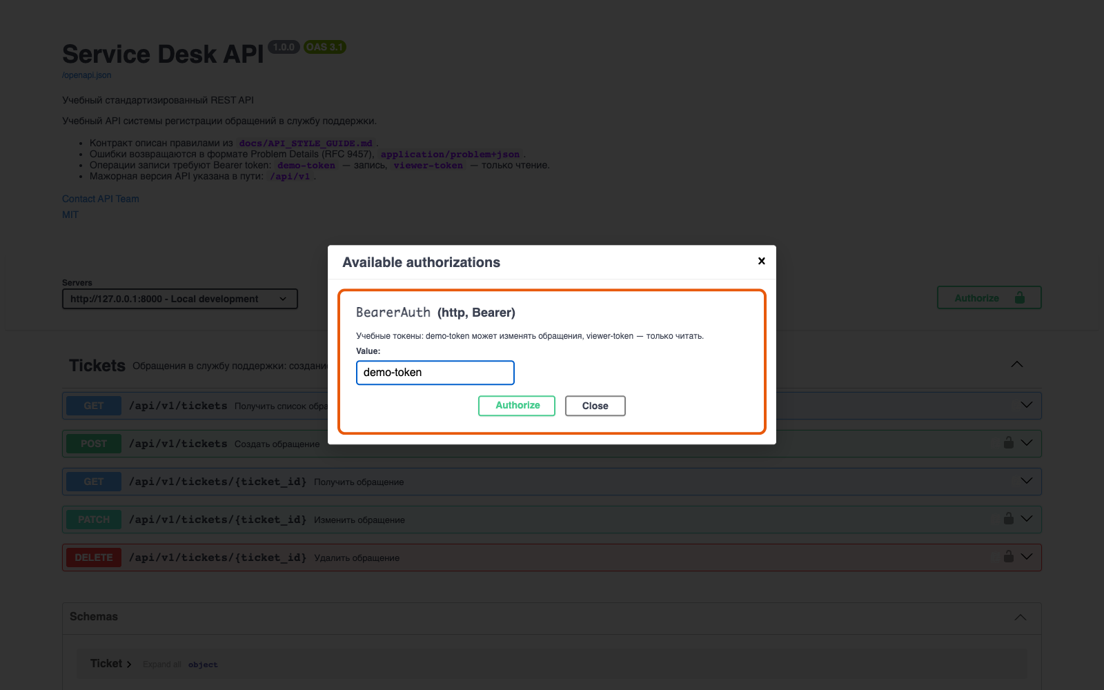The height and width of the screenshot is (690, 1104).
Task: Click the lock icon on DELETE row
Action: [x=1008, y=556]
